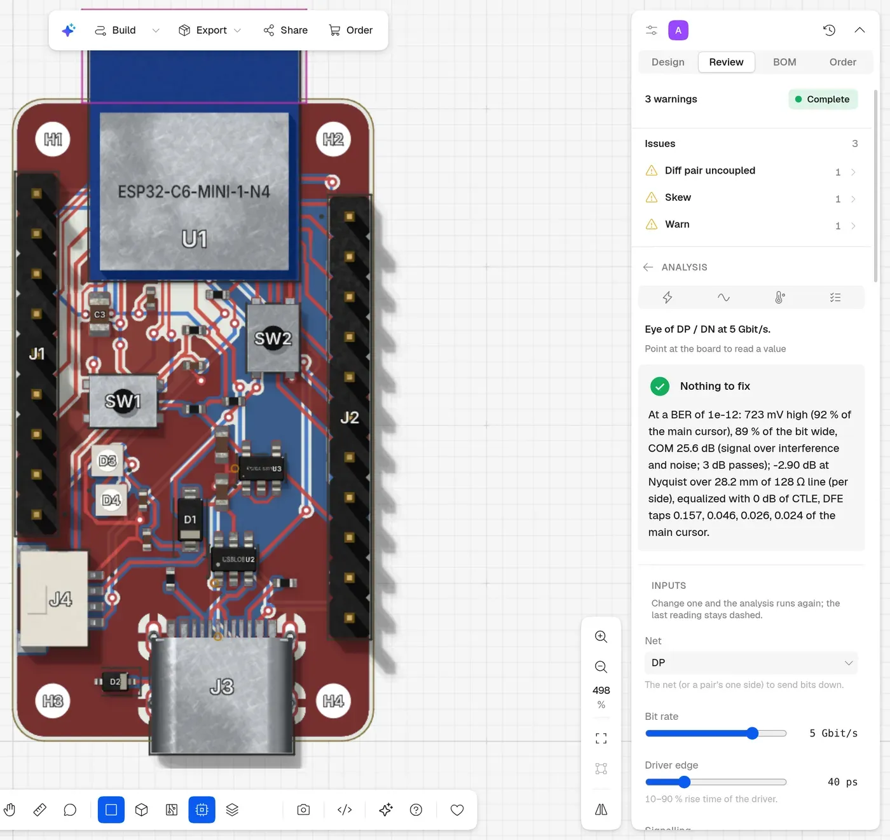Open the panel settings sliders icon

652,30
